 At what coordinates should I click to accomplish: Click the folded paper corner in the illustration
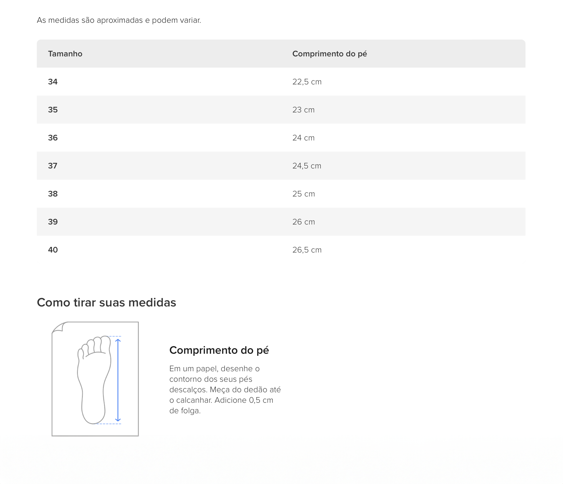click(59, 327)
